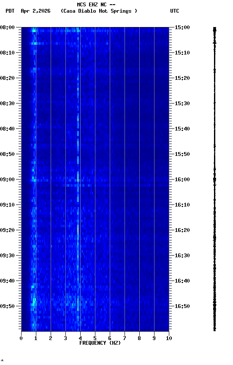The image size is (233, 365).
Task: Click the 0 Hz frequency axis label
Action: pos(21,338)
